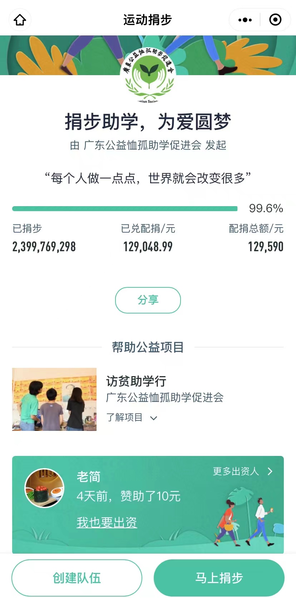Tap the 访贫助学行 project title
Image resolution: width=296 pixels, height=598 pixels.
click(136, 381)
